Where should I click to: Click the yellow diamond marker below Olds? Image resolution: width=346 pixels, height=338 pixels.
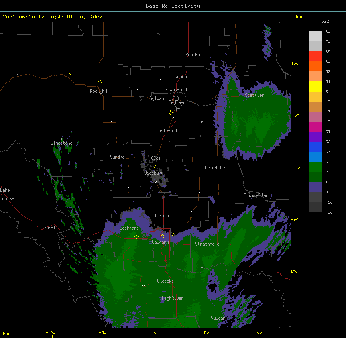(x=156, y=167)
